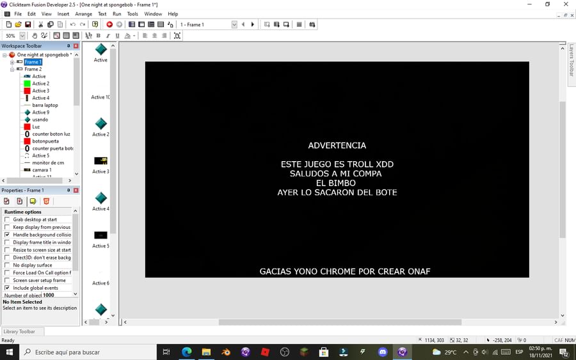Viewport: 576px width, 360px height.
Task: Open the text color dropdown arrow
Action: tap(134, 36)
